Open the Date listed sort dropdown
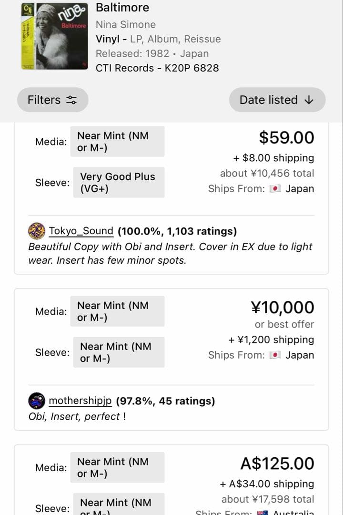The height and width of the screenshot is (515, 343). pos(277,100)
